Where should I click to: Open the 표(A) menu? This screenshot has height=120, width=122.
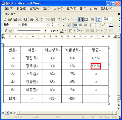[83, 9]
